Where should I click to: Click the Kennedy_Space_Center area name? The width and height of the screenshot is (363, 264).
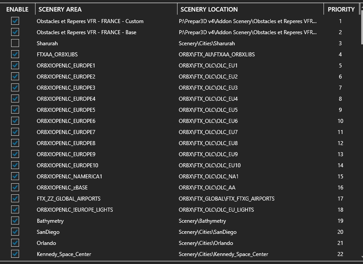(64, 254)
